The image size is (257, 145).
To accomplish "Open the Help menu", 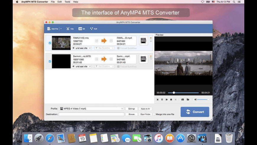I will coord(76,2).
